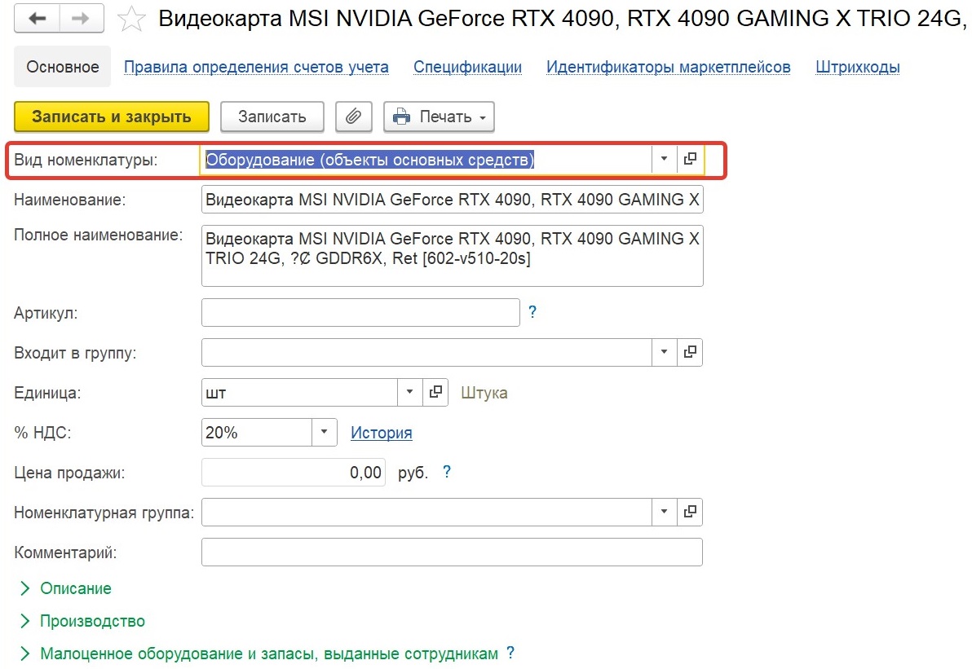This screenshot has width=972, height=669.
Task: Expand the Номенклатурная группа dropdown list
Action: coord(664,513)
